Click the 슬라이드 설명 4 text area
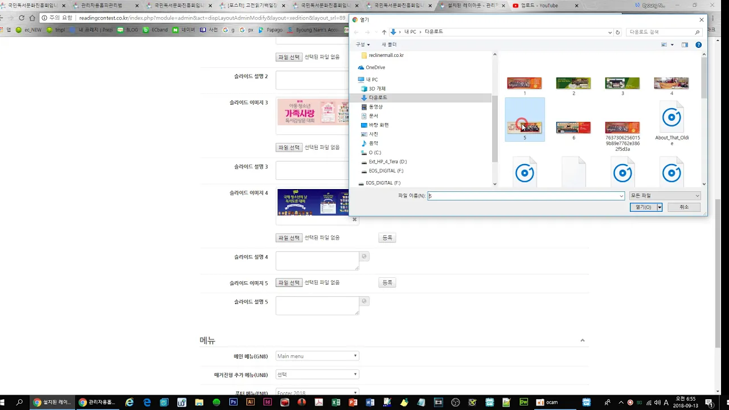 (x=317, y=261)
